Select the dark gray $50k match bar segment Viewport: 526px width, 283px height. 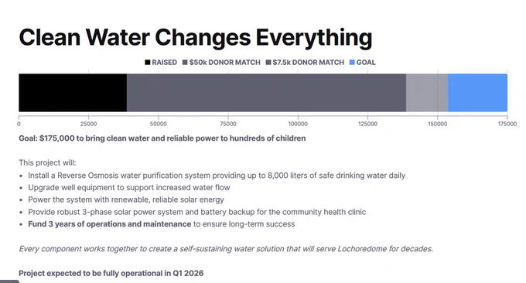(x=266, y=93)
